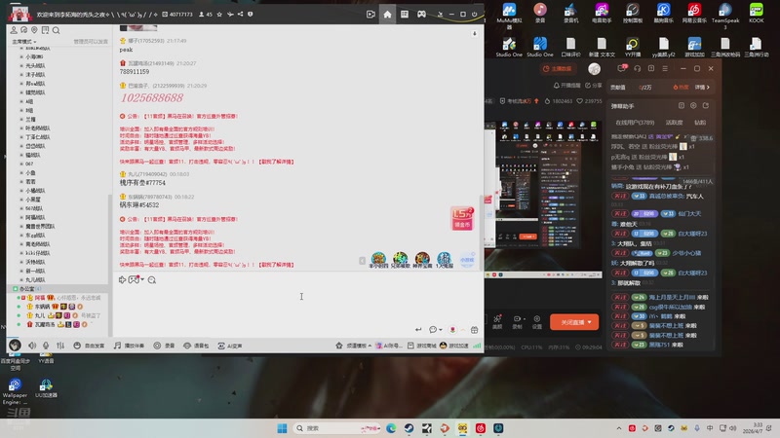Switch to 活跃度 activity tab
The height and width of the screenshot is (438, 780).
tap(674, 123)
